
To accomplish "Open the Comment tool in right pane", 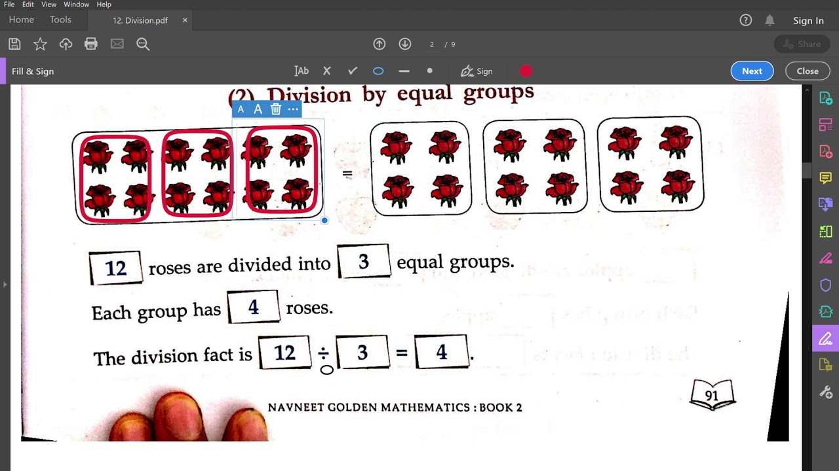I will click(x=826, y=178).
